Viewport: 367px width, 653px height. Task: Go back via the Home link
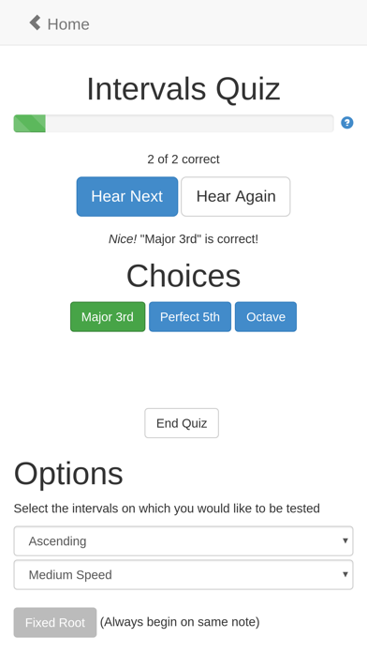(x=59, y=23)
